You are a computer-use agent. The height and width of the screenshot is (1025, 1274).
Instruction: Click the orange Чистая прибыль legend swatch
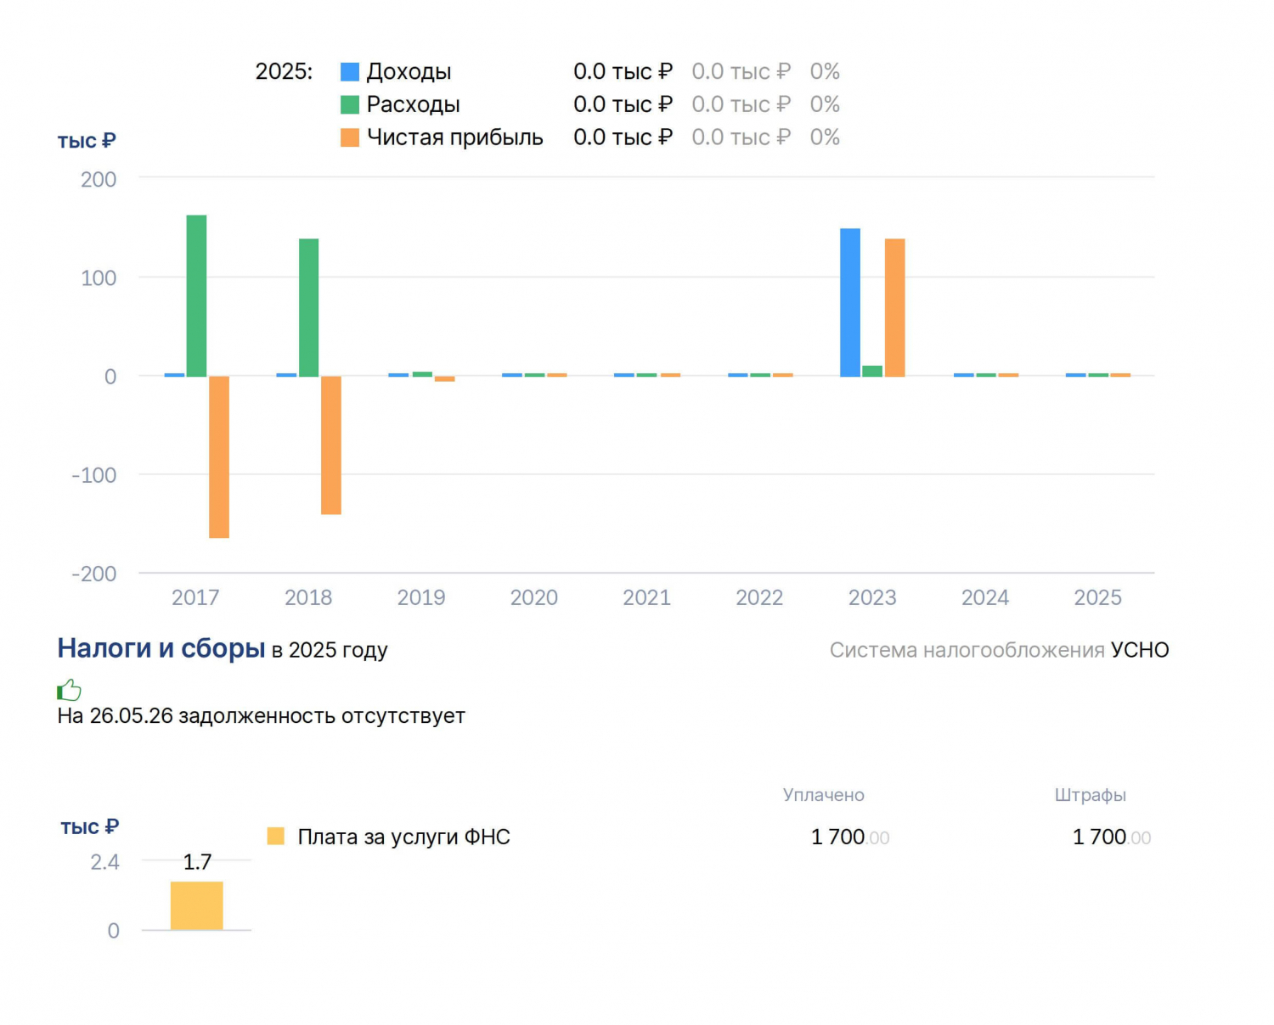(350, 137)
